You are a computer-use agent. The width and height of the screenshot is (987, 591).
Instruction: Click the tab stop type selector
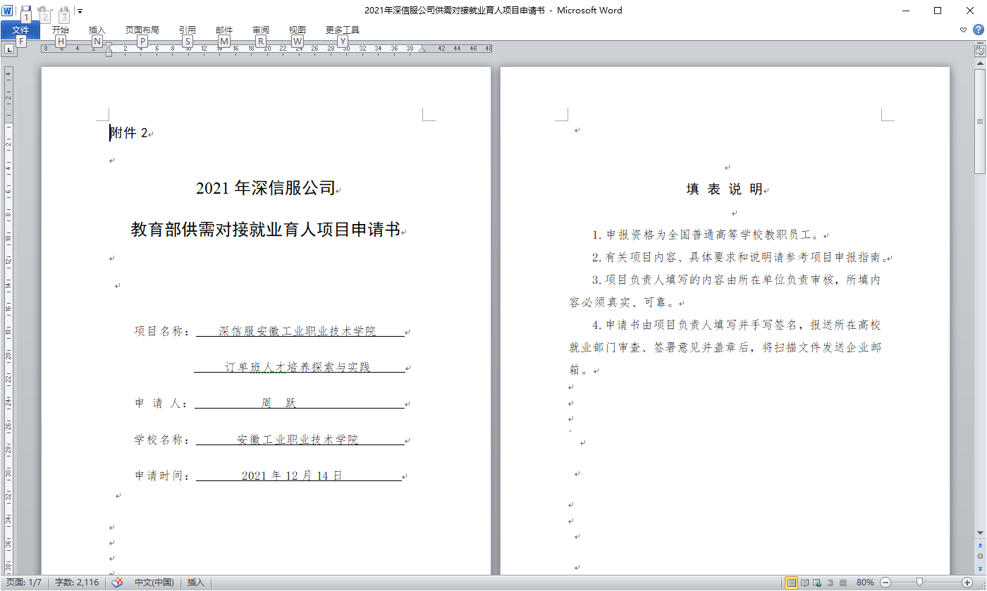tap(9, 49)
